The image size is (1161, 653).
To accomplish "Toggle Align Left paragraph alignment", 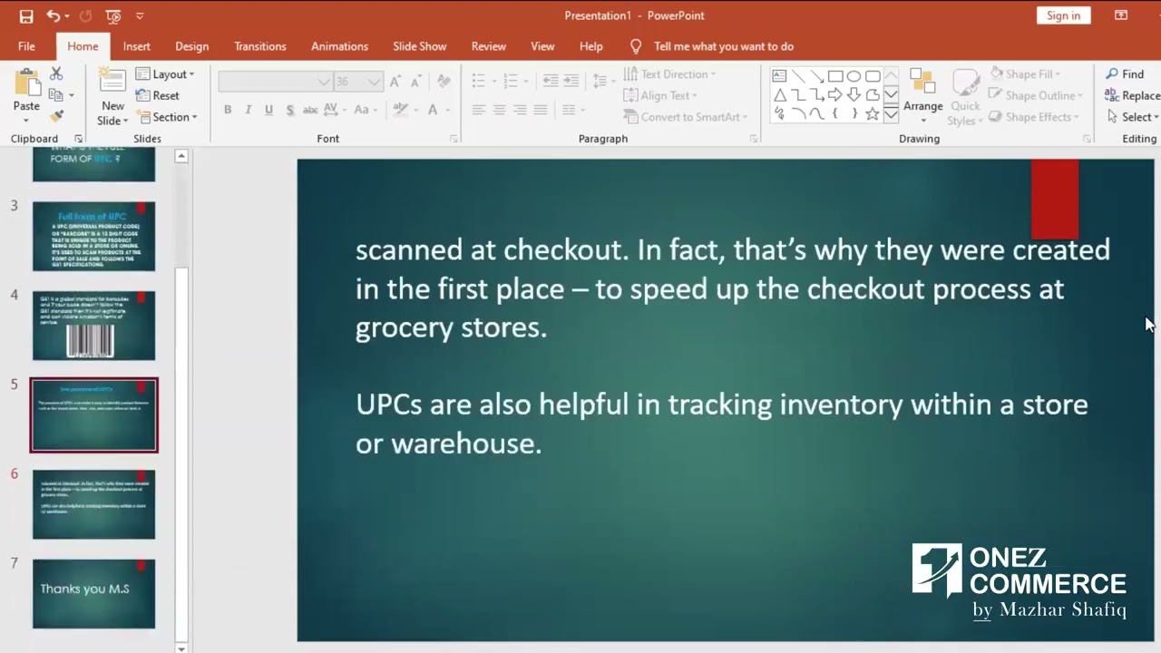I will click(478, 110).
